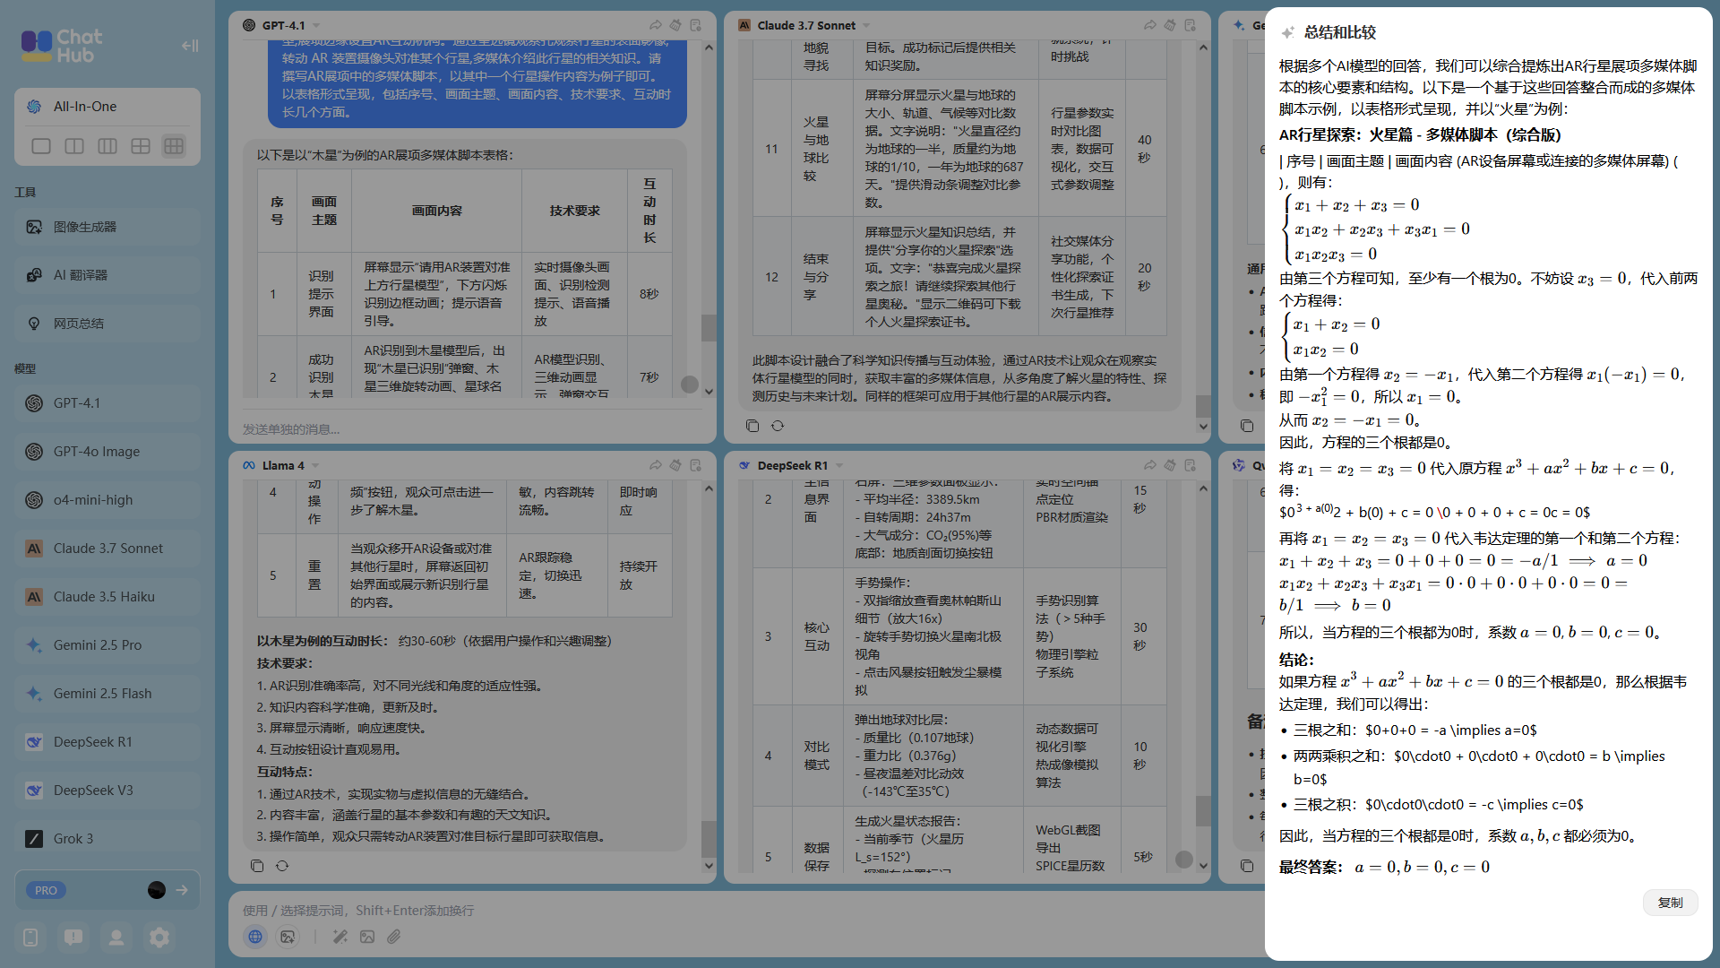Click the 复制 button in summary panel
The image size is (1720, 968).
click(x=1670, y=903)
